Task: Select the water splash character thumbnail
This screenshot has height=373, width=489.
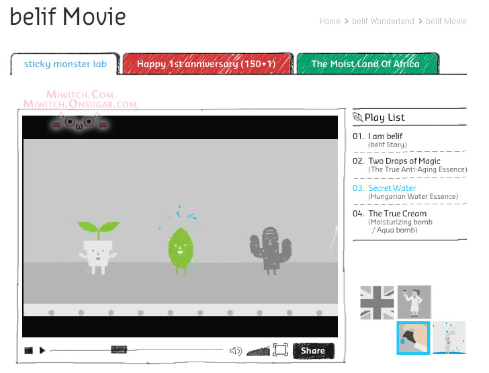Action: point(449,338)
